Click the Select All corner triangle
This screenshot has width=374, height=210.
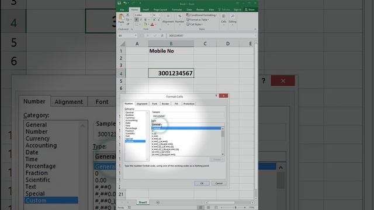point(122,44)
